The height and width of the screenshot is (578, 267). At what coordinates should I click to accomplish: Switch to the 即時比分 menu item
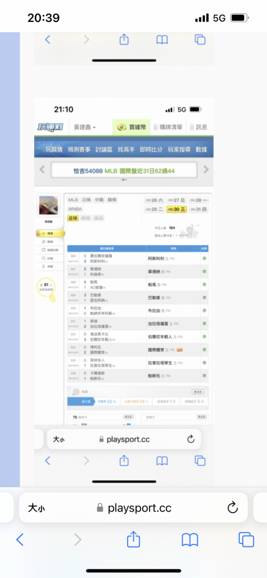[151, 150]
